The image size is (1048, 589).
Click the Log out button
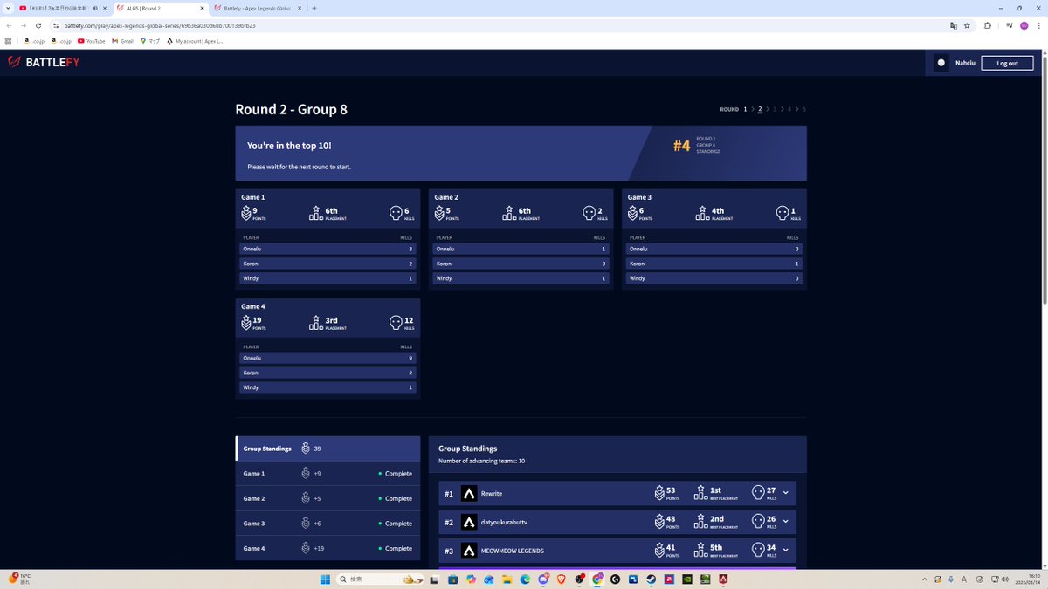click(x=1007, y=63)
